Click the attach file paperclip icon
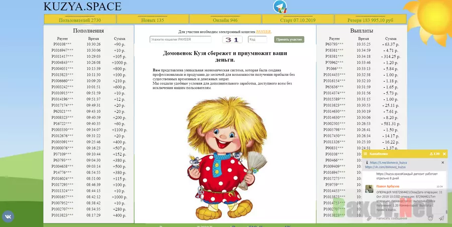This screenshot has width=452, height=227. tap(369, 218)
